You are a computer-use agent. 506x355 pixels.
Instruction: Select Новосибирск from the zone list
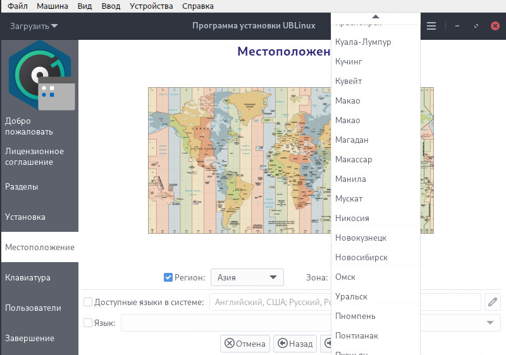click(362, 257)
